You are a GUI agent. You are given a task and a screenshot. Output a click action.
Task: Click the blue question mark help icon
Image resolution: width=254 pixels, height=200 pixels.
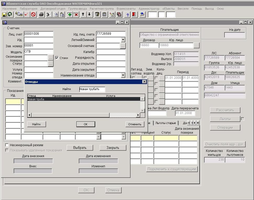(x=128, y=15)
